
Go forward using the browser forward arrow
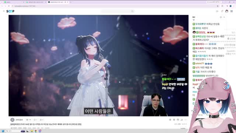[x=6, y=6]
